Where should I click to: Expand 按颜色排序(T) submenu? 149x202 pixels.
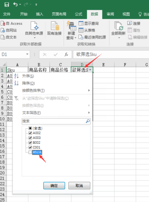(x=53, y=91)
